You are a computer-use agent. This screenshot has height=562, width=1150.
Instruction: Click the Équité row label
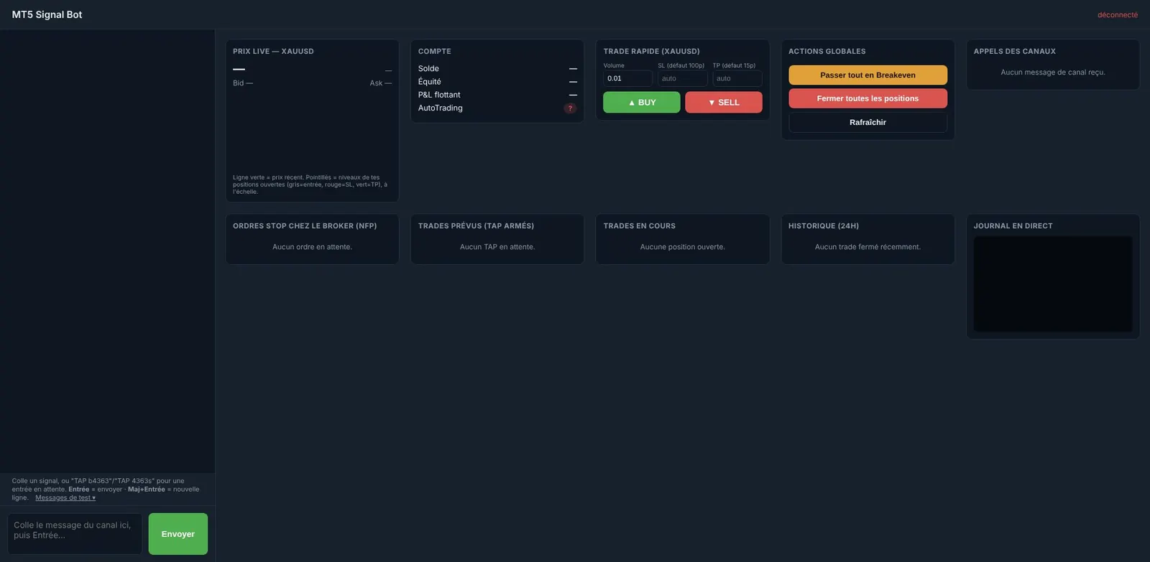pos(430,82)
